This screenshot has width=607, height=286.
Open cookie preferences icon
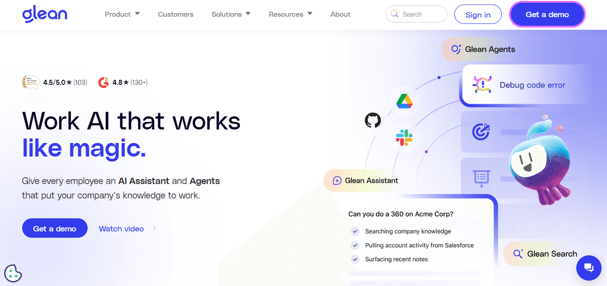click(x=13, y=273)
